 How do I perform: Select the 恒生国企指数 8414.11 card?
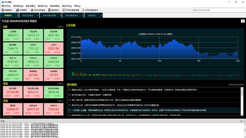tap(33, 92)
